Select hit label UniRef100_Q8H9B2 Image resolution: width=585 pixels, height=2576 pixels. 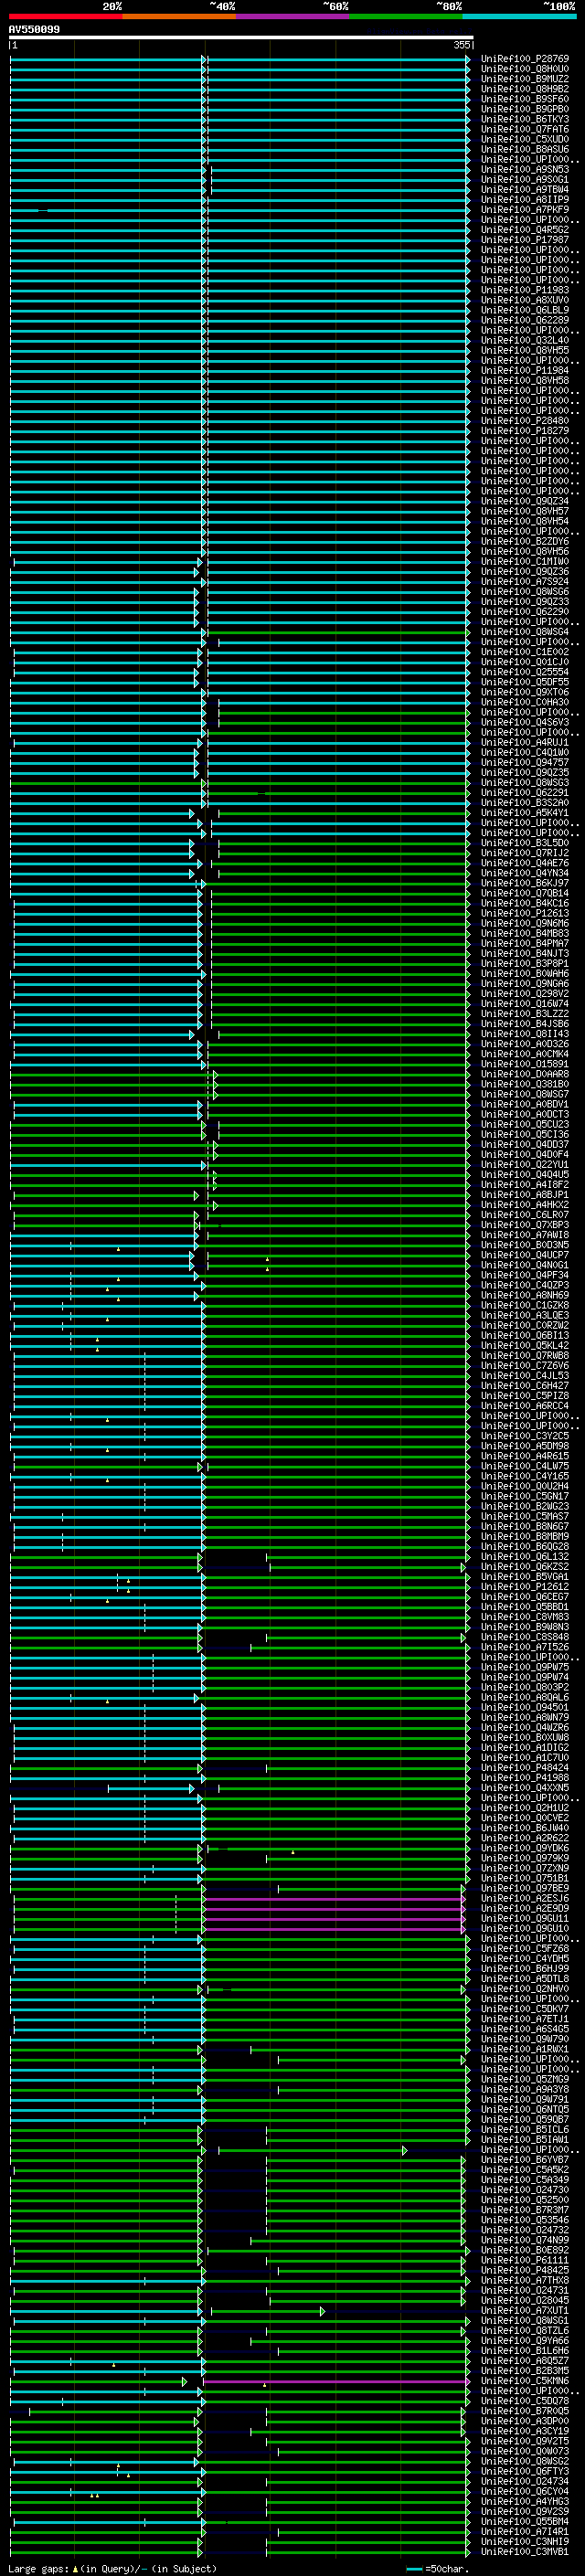point(525,89)
